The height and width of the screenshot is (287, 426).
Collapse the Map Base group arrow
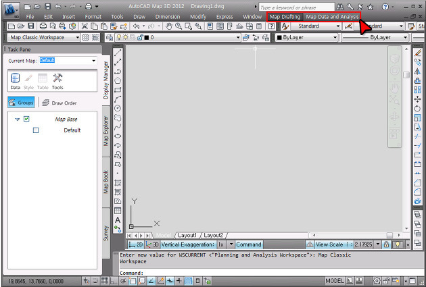click(x=17, y=119)
